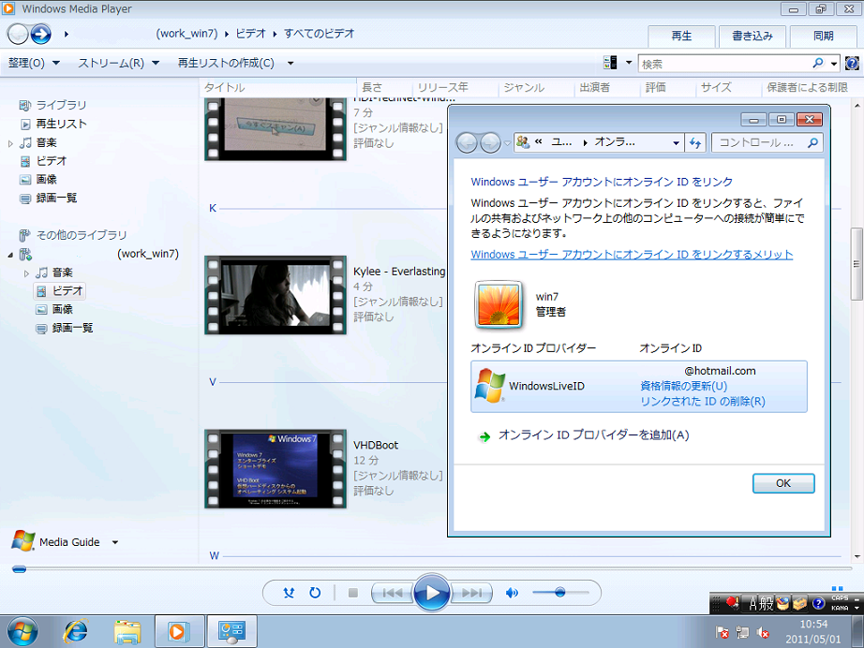Click OK in the online ID dialog
The width and height of the screenshot is (864, 648).
[783, 483]
